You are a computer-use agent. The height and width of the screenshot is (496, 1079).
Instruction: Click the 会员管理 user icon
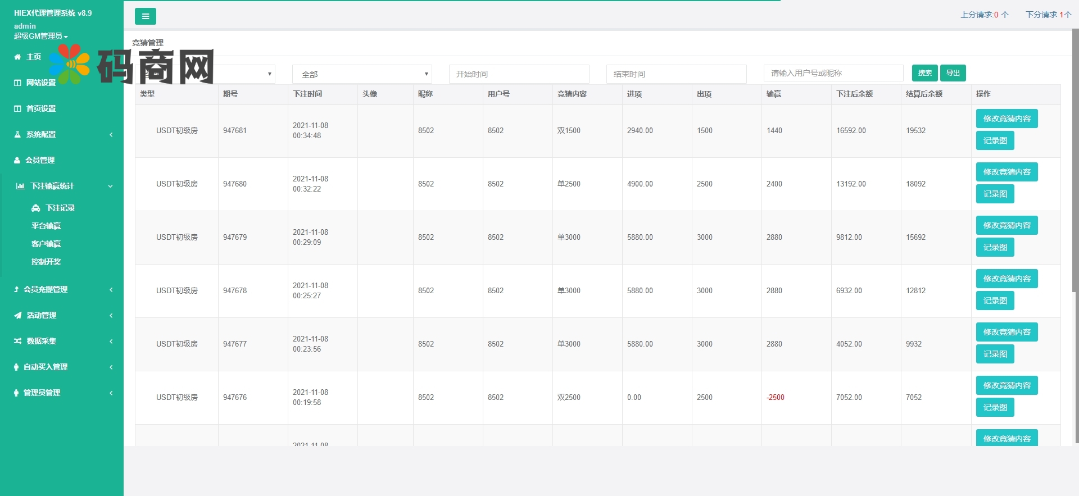click(17, 160)
